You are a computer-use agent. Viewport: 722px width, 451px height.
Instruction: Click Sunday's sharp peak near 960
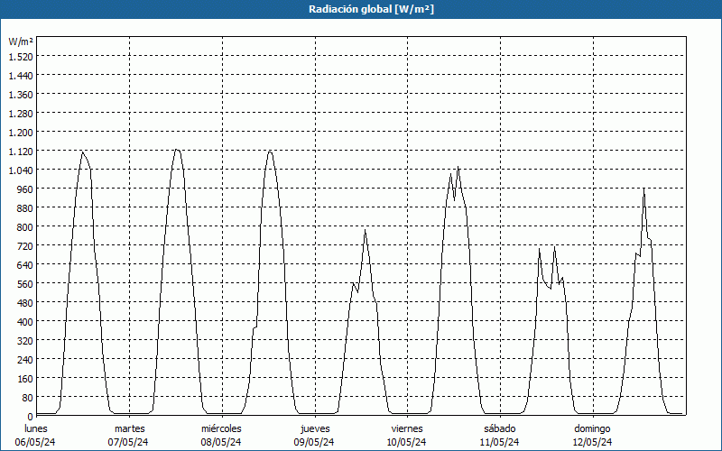click(x=643, y=189)
